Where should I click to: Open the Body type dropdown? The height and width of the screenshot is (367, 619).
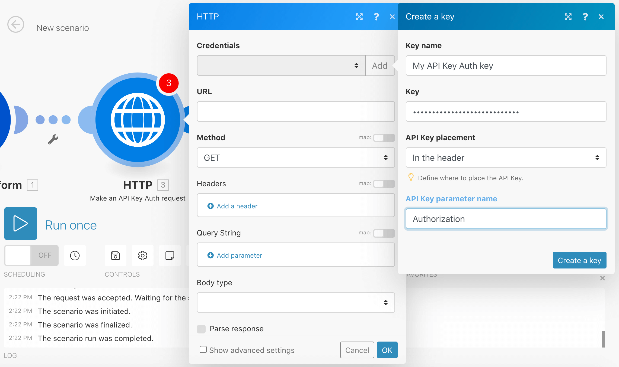296,303
